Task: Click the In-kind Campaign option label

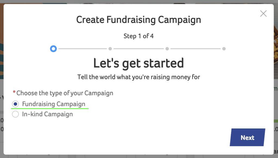Action: 48,114
